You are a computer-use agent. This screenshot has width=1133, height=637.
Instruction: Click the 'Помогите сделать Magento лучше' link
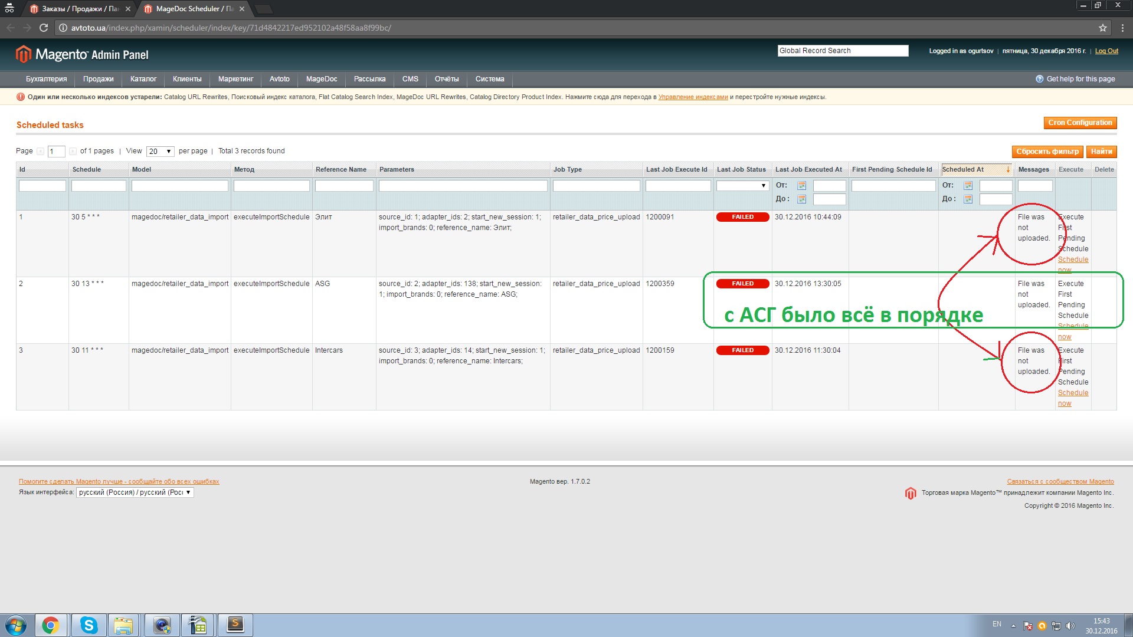tap(119, 482)
